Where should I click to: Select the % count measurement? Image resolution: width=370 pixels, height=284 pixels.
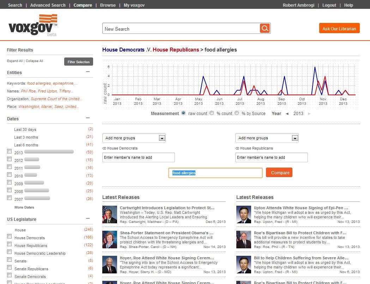212,113
